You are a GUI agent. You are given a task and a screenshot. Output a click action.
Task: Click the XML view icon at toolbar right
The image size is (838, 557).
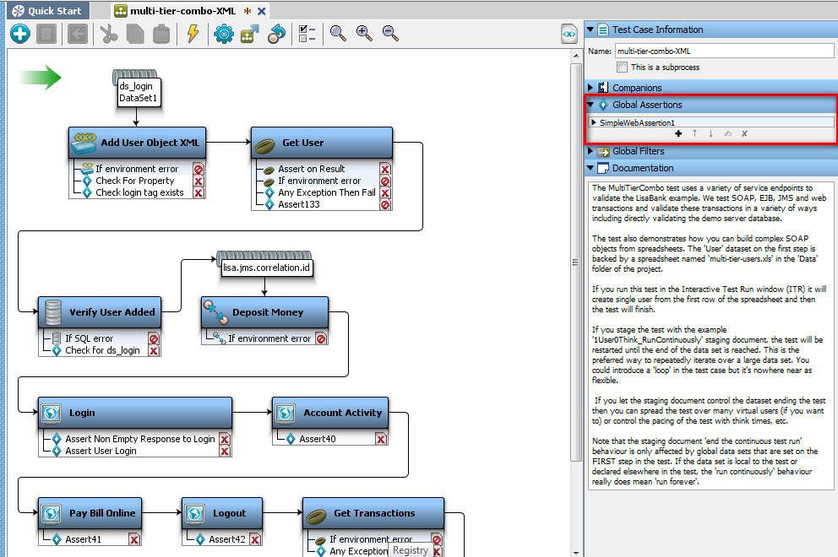point(569,34)
